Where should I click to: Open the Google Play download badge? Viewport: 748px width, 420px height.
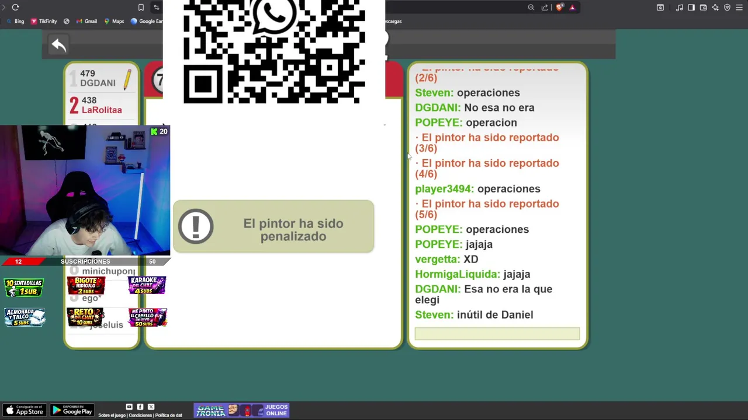click(x=72, y=410)
